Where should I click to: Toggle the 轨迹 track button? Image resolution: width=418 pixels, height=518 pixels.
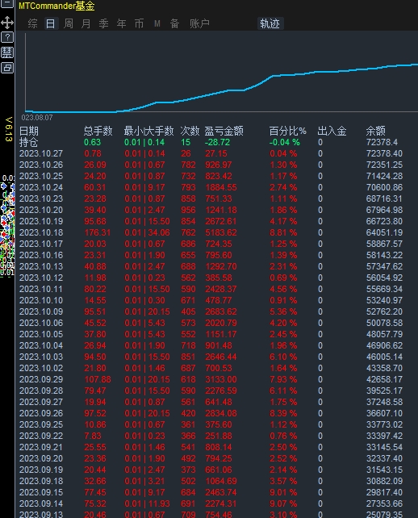click(270, 23)
